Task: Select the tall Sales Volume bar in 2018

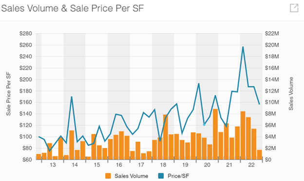Action: 165,137
